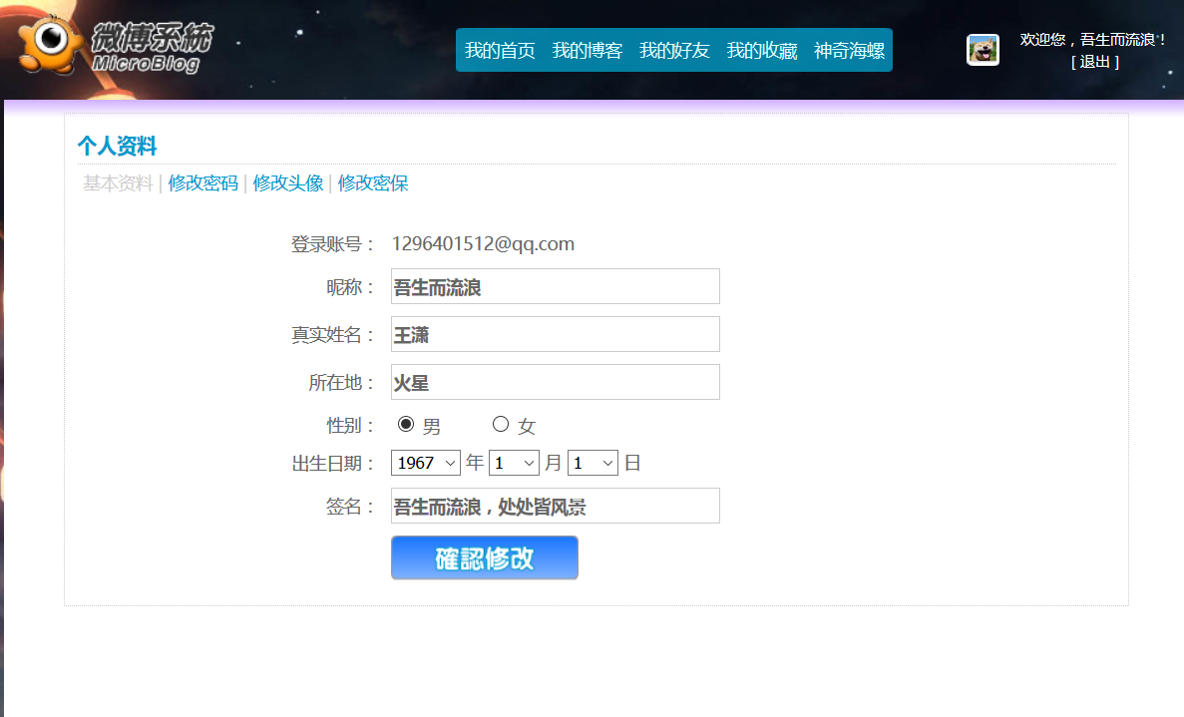Open the birth year dropdown showing 1967
This screenshot has height=717, width=1184.
[x=426, y=463]
